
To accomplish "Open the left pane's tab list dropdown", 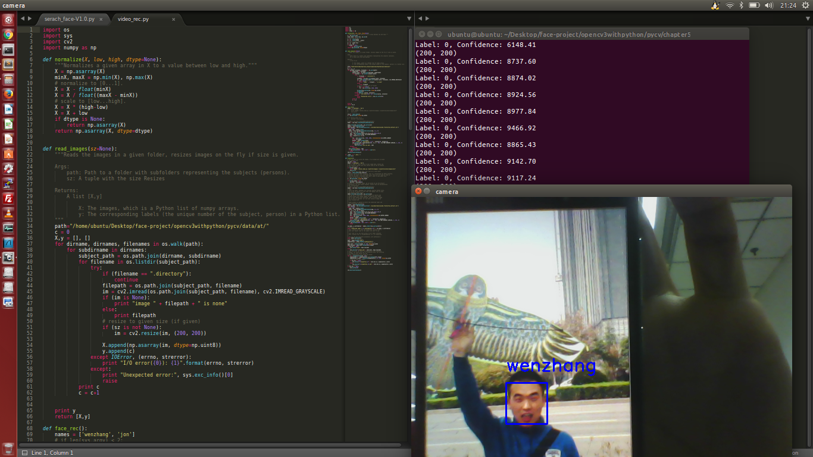I will coord(408,19).
